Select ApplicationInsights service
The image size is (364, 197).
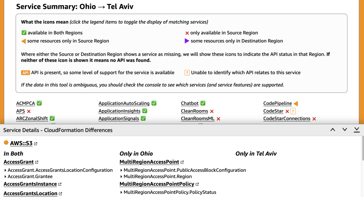tap(119, 111)
